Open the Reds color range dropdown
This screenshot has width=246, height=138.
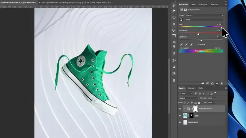coord(204,20)
